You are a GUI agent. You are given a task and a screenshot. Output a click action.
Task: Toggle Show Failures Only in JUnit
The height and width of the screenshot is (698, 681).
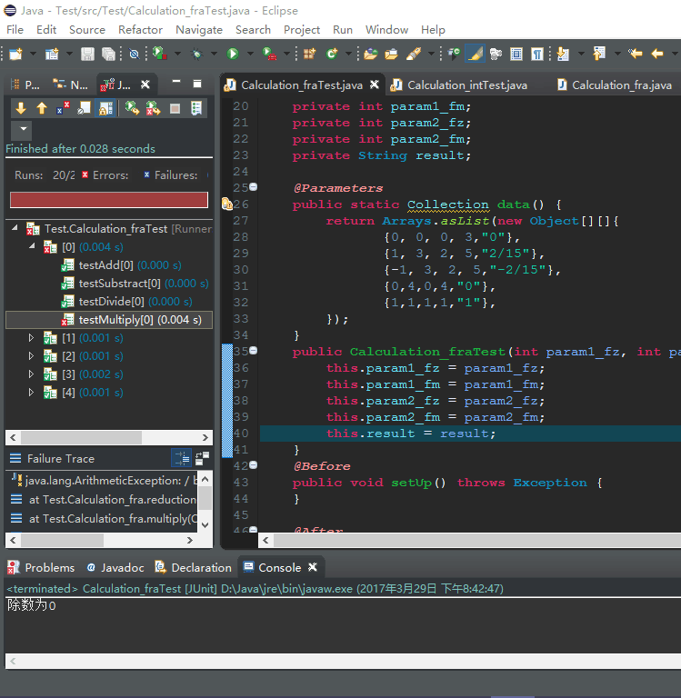(63, 108)
